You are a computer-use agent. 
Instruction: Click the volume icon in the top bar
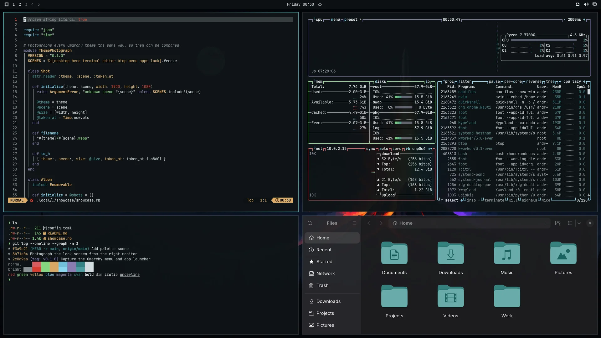coord(586,4)
